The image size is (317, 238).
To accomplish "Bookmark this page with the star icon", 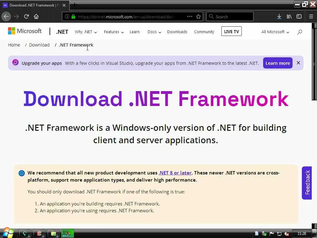I will coord(198,17).
